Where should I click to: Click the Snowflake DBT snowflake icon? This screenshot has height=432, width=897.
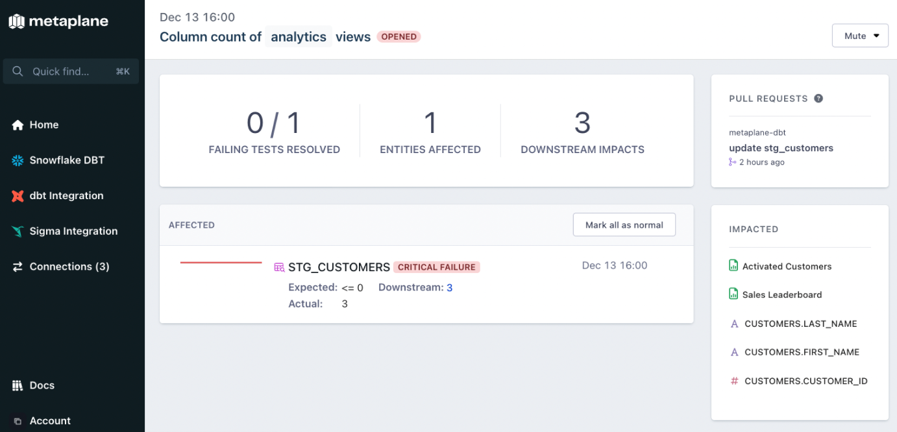[x=18, y=160]
